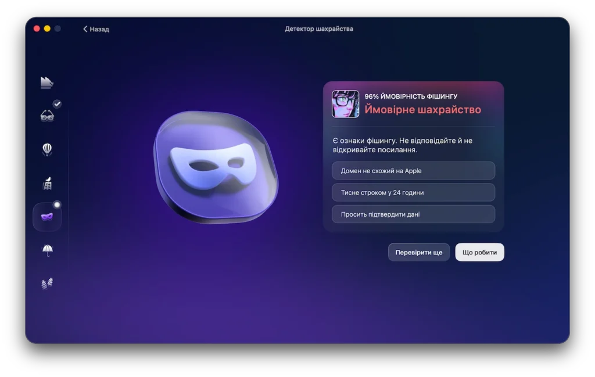Select 'Просить підтвердити дані' row
The image size is (595, 377).
coord(413,214)
